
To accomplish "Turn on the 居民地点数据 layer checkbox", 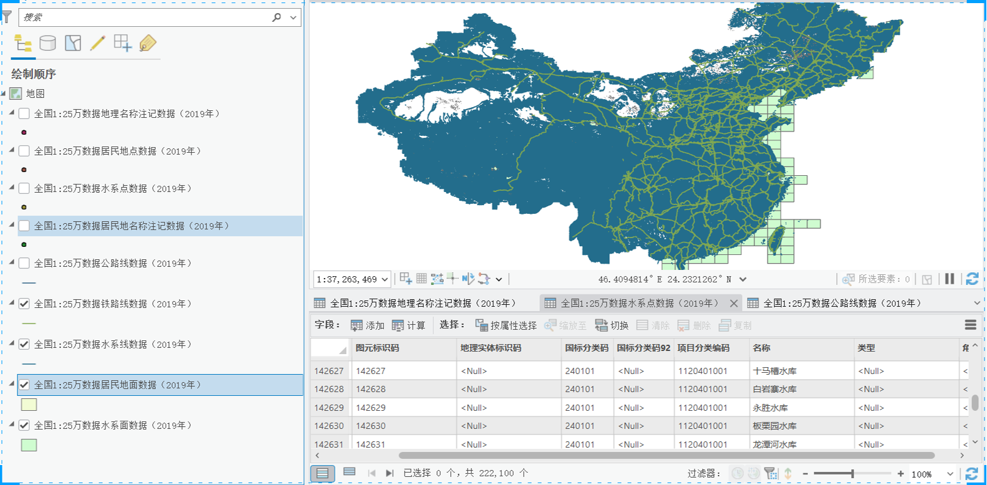I will [x=24, y=151].
